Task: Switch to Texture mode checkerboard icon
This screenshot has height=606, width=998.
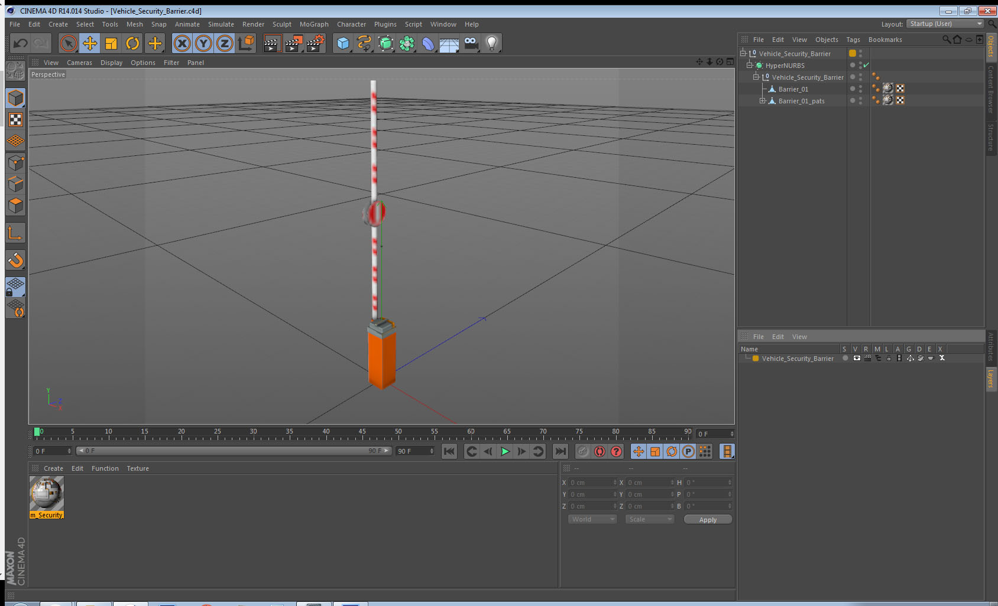Action: (15, 120)
